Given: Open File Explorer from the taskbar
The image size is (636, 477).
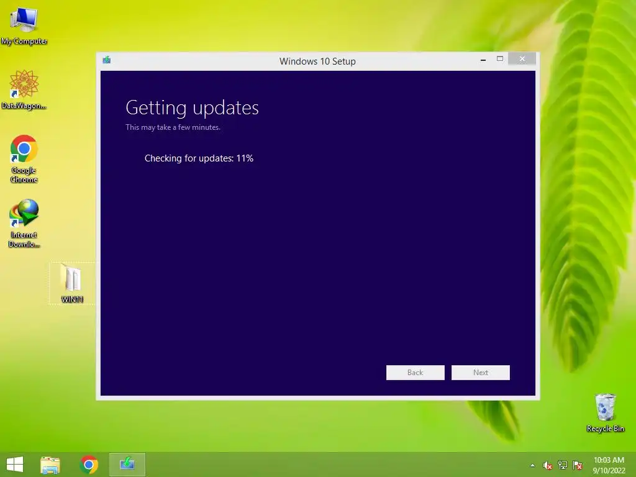Looking at the screenshot, I should pyautogui.click(x=50, y=465).
